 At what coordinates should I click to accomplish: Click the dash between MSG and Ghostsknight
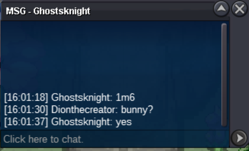click(30, 12)
